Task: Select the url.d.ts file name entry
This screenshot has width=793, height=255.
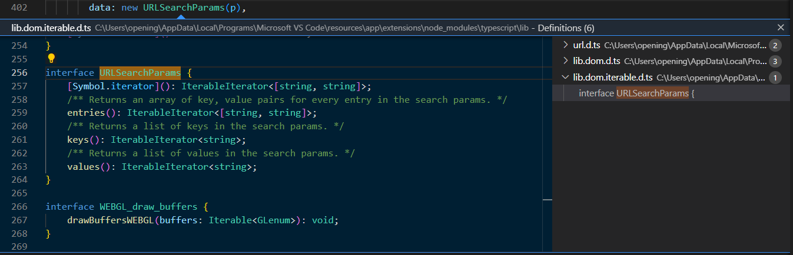Action: (586, 45)
